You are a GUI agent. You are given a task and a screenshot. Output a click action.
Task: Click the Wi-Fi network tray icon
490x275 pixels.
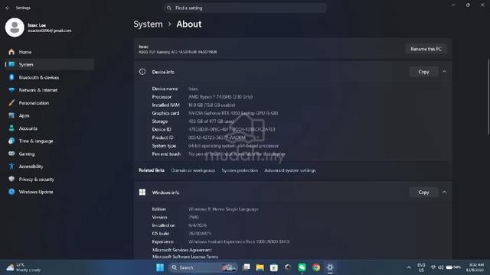pos(433,267)
